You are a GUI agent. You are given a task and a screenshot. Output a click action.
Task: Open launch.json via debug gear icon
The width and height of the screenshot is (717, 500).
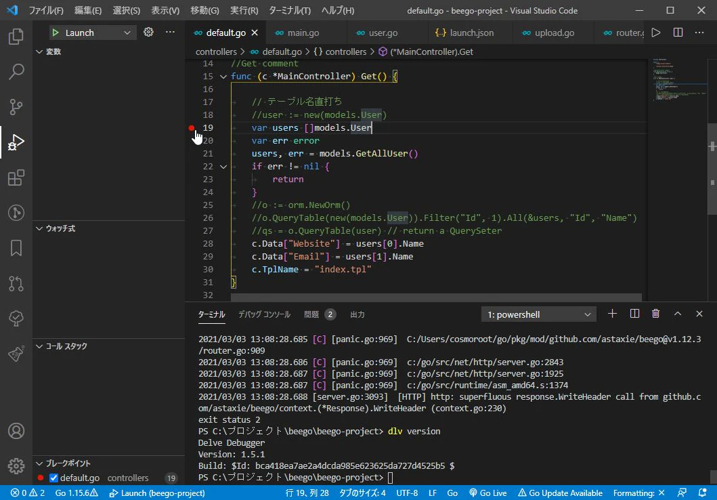(148, 32)
